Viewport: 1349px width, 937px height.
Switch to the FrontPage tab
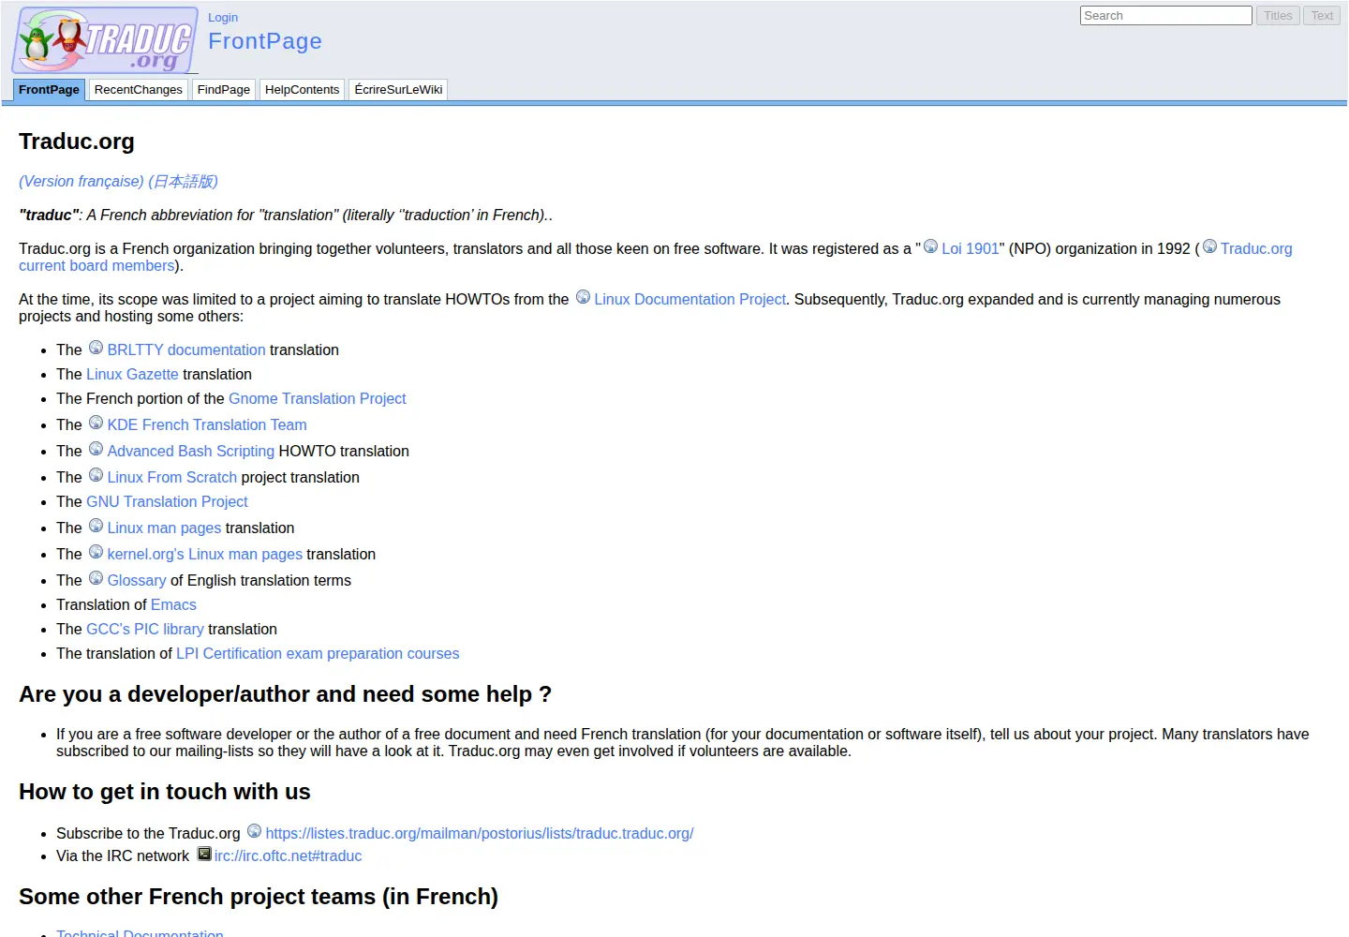tap(49, 90)
